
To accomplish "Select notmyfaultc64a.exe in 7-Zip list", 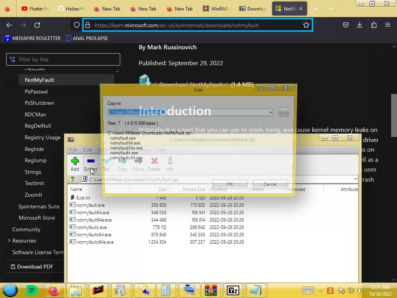I will tap(95, 242).
